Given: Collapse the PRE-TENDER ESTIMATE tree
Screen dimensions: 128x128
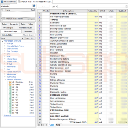Looking at the screenshot, I should tap(2, 41).
